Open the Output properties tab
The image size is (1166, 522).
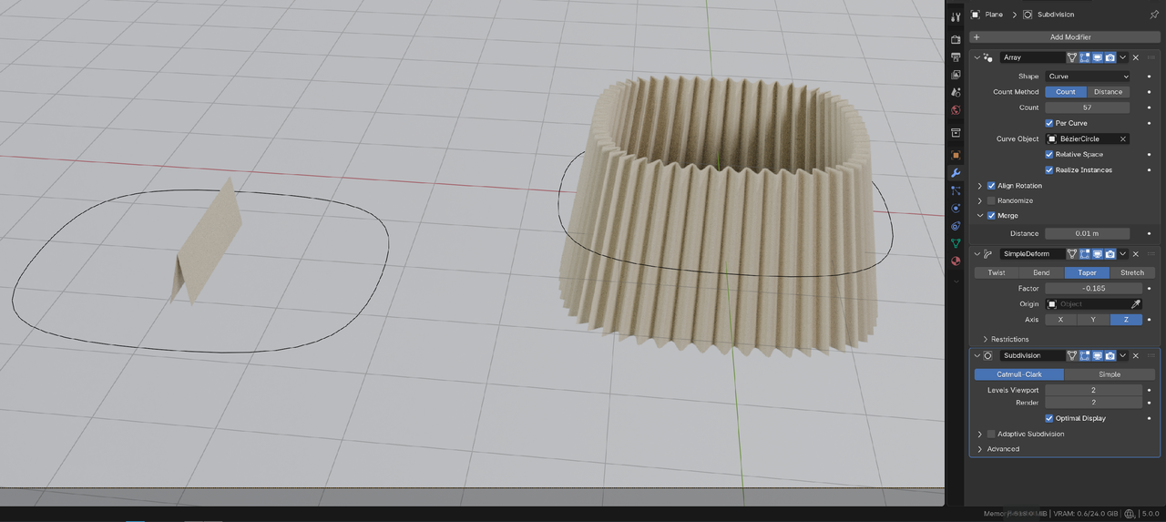(x=956, y=57)
